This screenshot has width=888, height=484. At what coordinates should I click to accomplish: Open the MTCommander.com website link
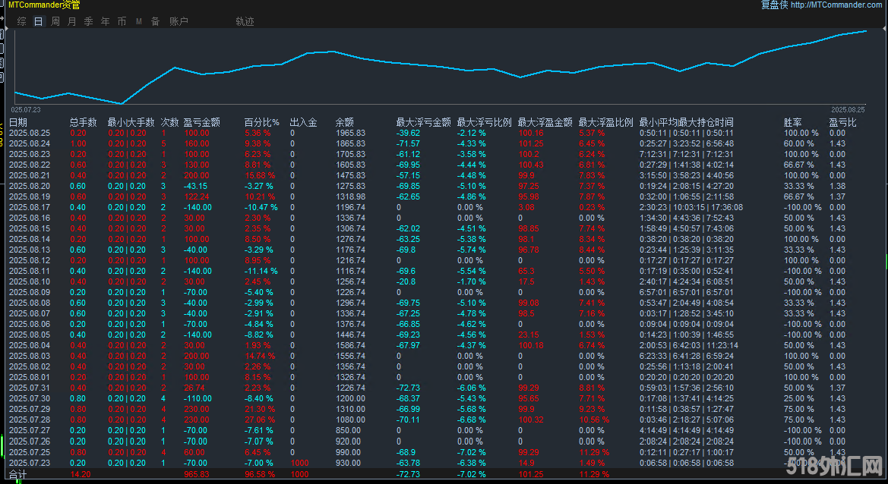[x=836, y=5]
